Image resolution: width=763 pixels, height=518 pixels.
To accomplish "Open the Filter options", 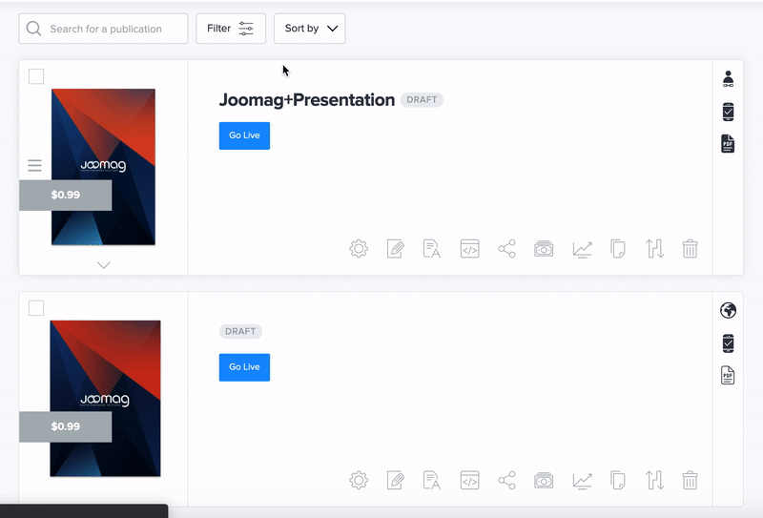I will point(231,29).
